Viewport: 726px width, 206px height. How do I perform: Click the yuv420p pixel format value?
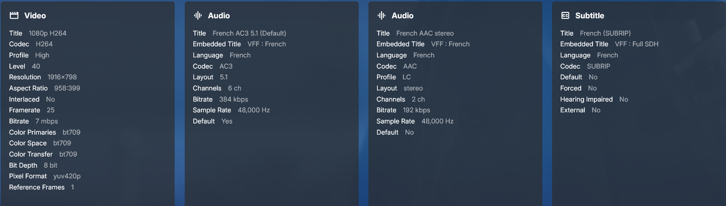[x=67, y=176]
